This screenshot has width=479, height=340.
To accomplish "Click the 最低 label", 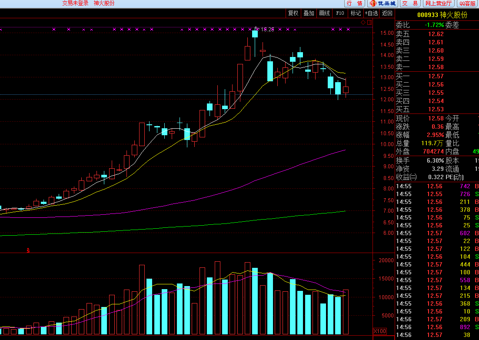I will [x=452, y=135].
